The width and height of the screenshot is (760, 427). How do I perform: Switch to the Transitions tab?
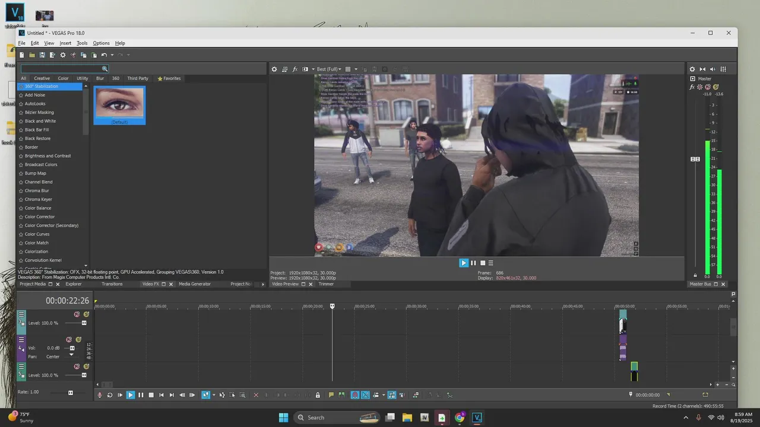112,284
